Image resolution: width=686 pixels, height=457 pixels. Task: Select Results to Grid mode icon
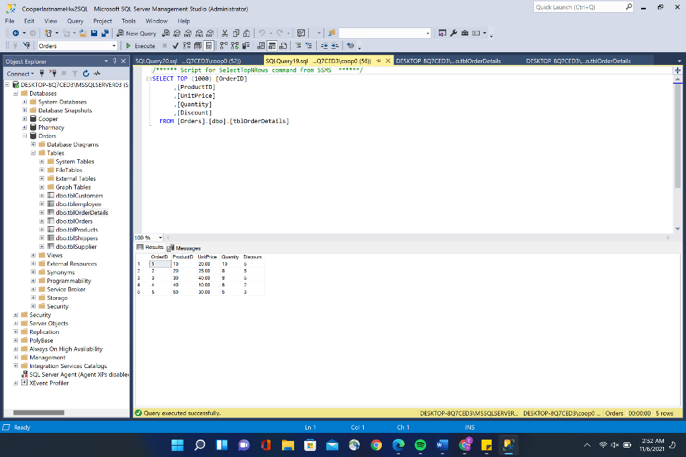[272, 46]
